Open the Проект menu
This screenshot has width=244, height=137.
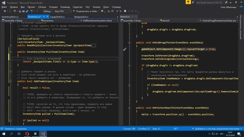(31, 7)
